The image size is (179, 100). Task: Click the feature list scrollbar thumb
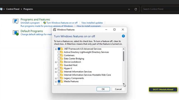coord(124,56)
